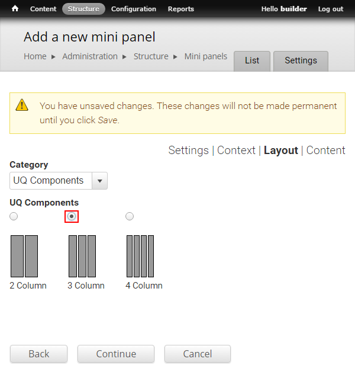Image resolution: width=355 pixels, height=381 pixels.
Task: Click the 2 Column layout thumbnail
Action: tap(24, 256)
